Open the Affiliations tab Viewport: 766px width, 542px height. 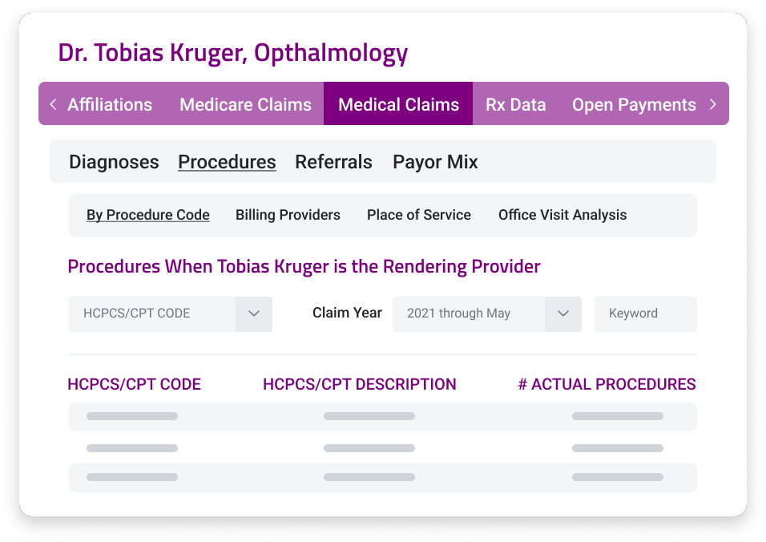pyautogui.click(x=110, y=104)
